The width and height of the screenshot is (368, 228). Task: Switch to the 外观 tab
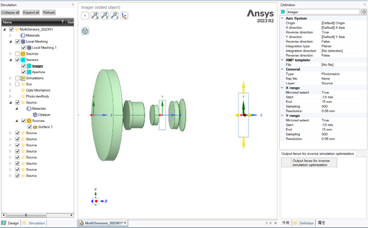pyautogui.click(x=285, y=223)
